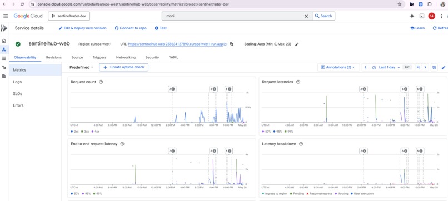Viewport: 448px width, 201px height.
Task: Select the Services icon in left sidebar
Action: [4, 49]
